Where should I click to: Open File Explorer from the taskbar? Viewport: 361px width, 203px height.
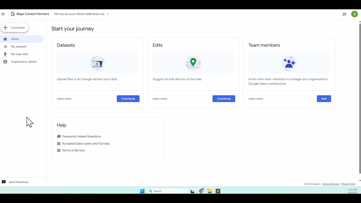point(210,191)
